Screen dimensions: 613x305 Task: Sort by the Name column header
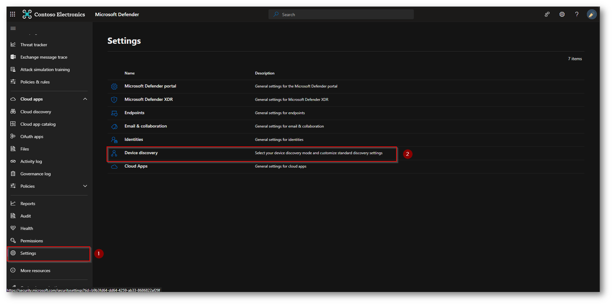130,73
